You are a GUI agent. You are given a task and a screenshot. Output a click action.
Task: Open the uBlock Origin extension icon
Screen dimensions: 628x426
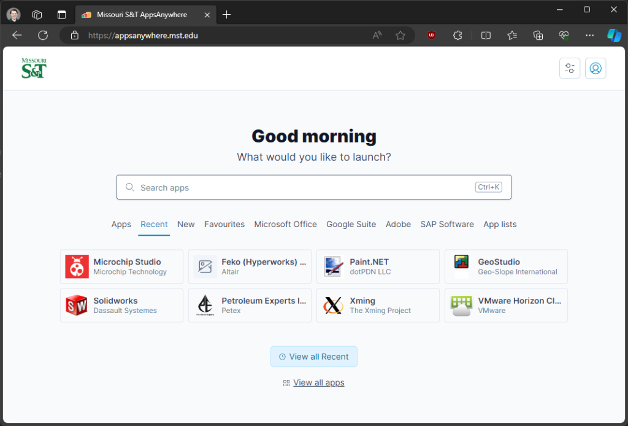pos(431,35)
